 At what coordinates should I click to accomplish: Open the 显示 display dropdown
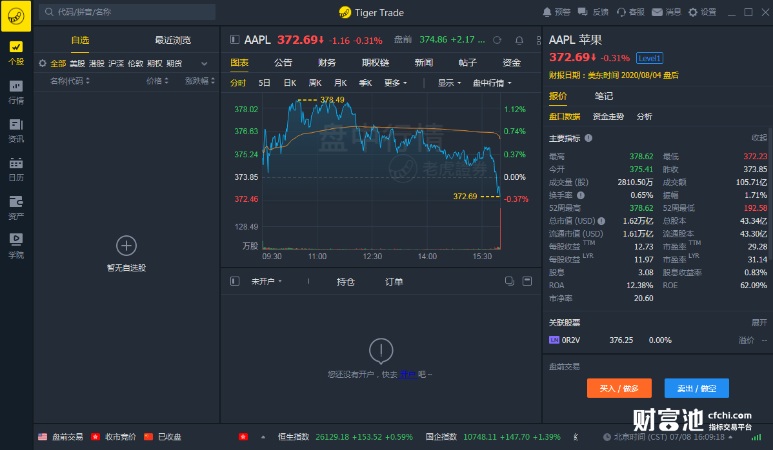tap(449, 83)
